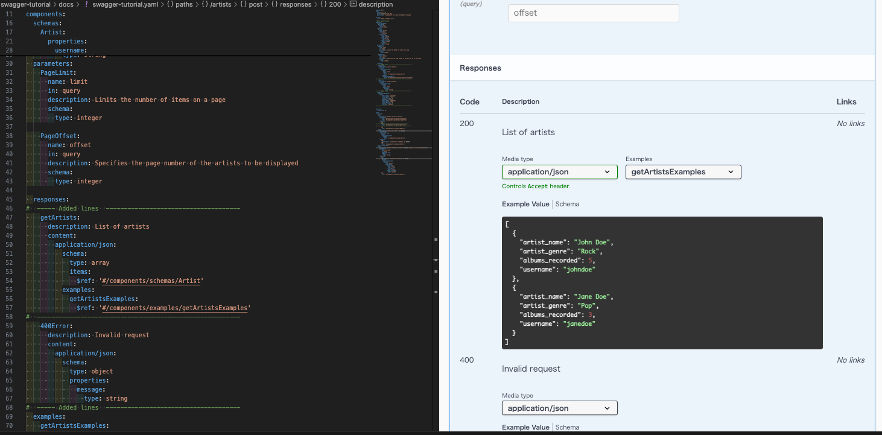Viewport: 882px width, 435px height.
Task: Switch to Example Value tab under 400 response
Action: pyautogui.click(x=525, y=427)
